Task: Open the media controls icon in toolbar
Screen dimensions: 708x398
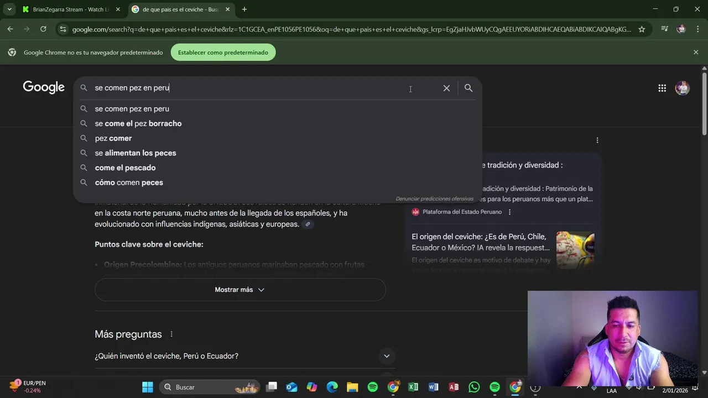Action: (665, 29)
